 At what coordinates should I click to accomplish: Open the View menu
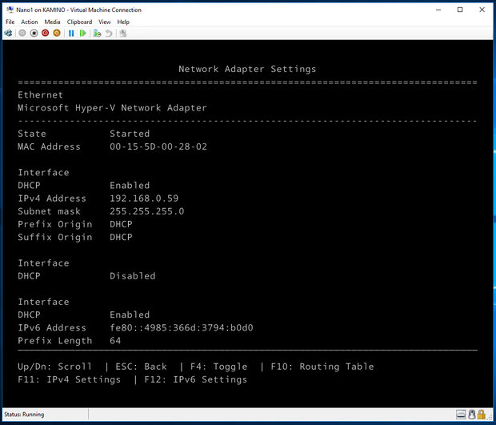coord(104,22)
